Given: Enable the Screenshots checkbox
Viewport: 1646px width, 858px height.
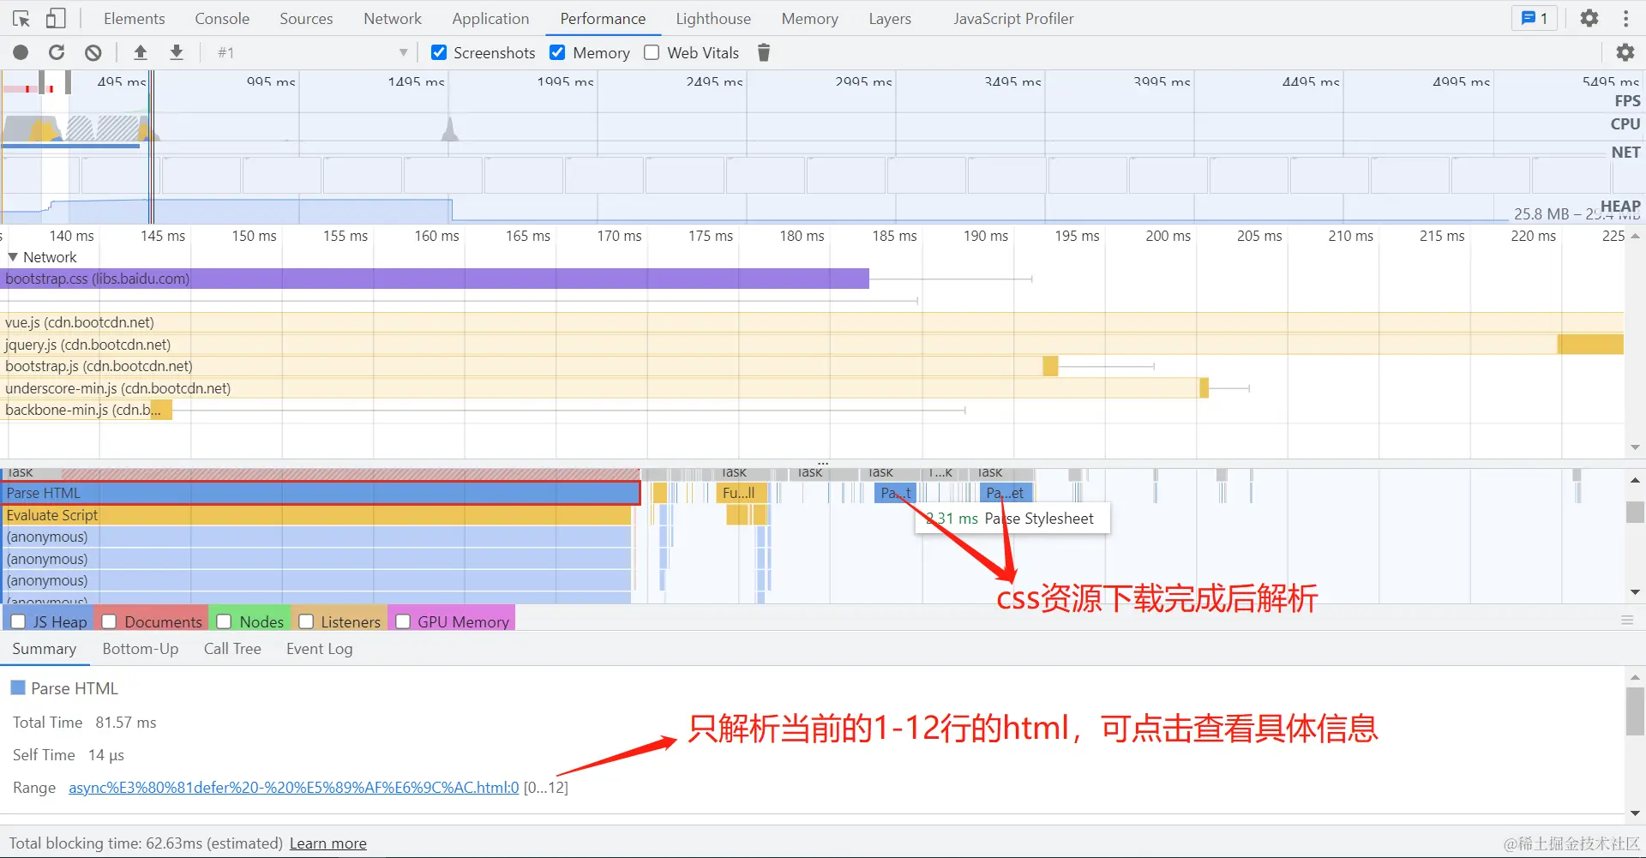Looking at the screenshot, I should [439, 52].
